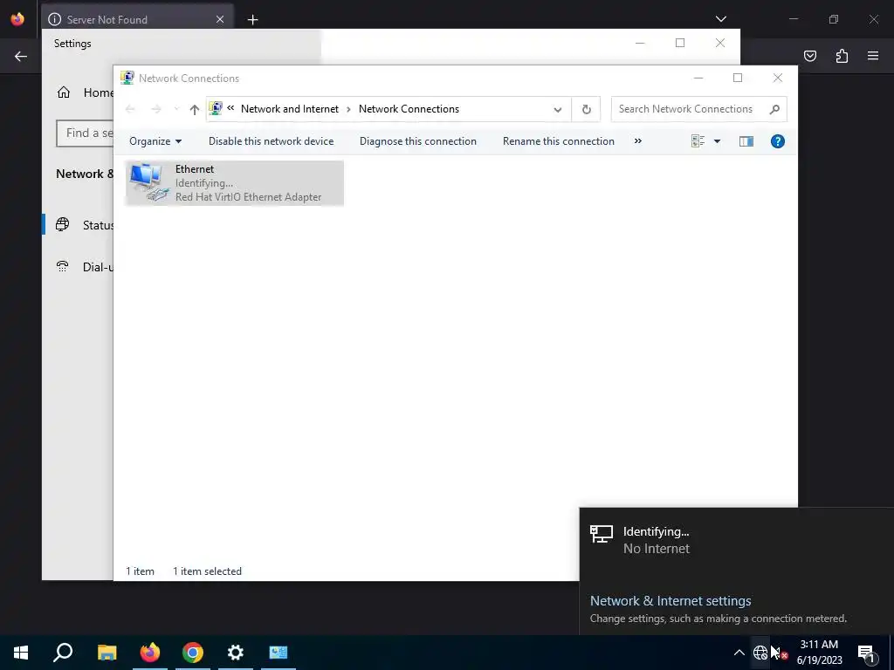Click Network and Internet breadcrumb

coord(290,109)
